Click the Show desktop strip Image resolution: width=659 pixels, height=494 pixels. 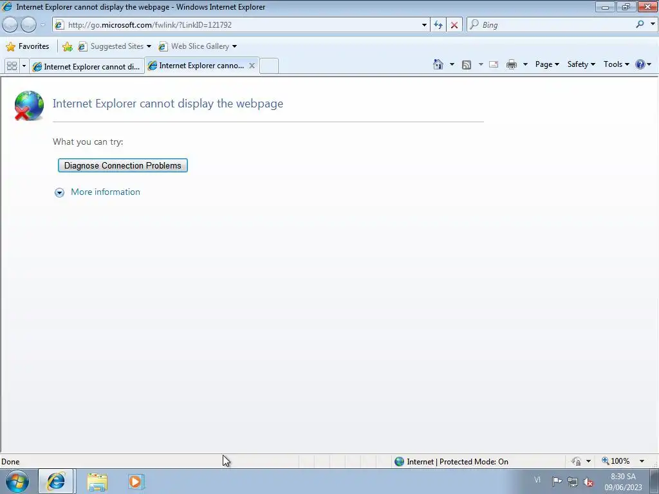[x=654, y=481]
